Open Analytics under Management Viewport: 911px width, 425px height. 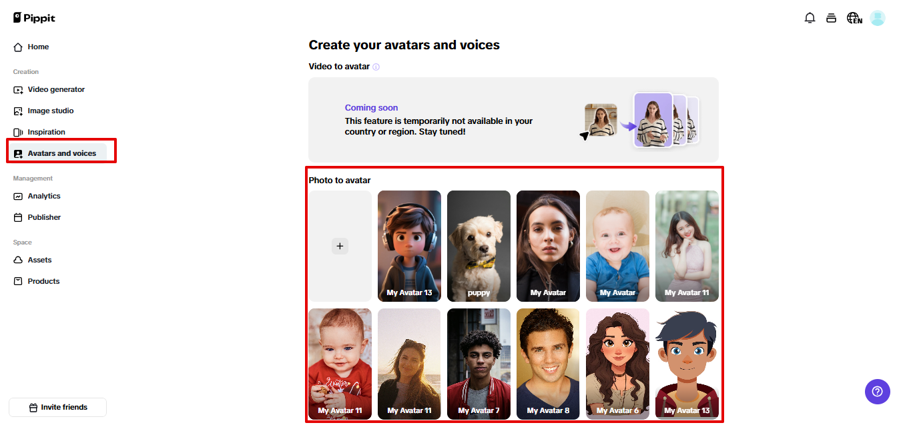pos(43,196)
